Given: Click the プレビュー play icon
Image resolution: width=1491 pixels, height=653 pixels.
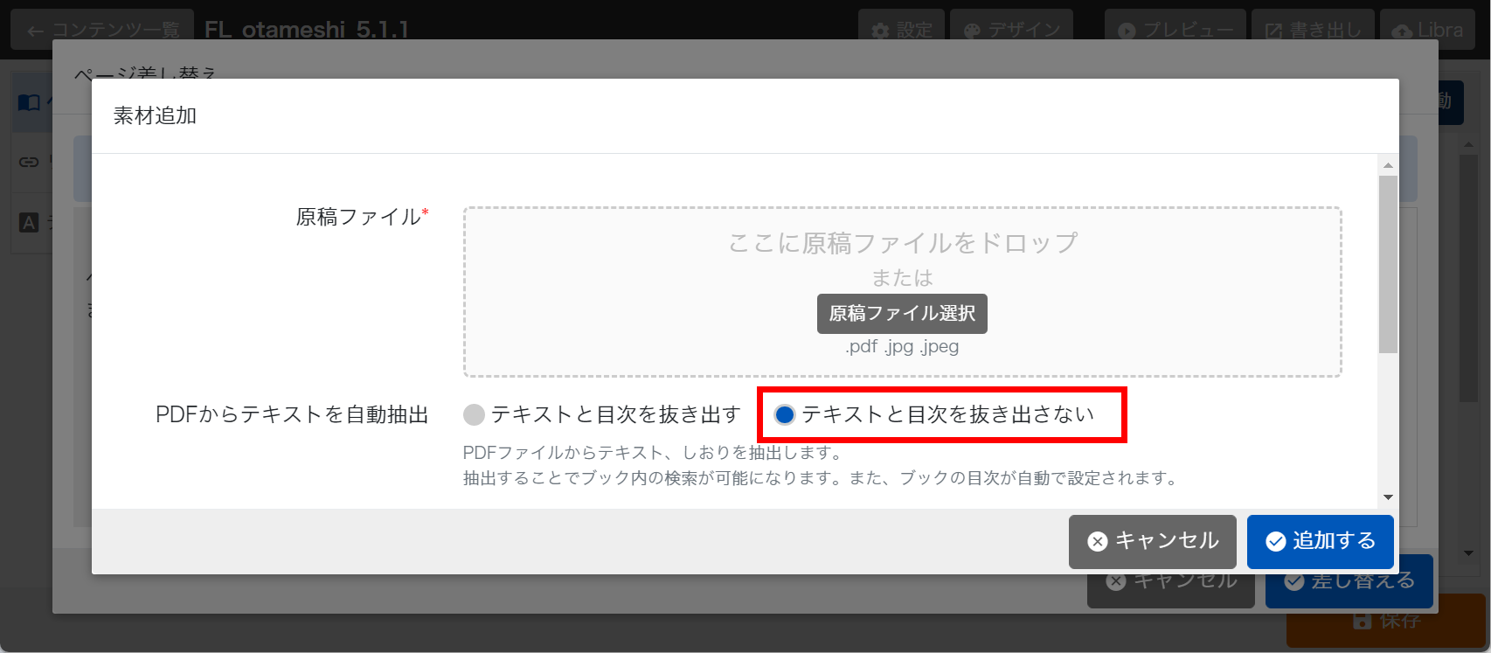Looking at the screenshot, I should (1127, 31).
